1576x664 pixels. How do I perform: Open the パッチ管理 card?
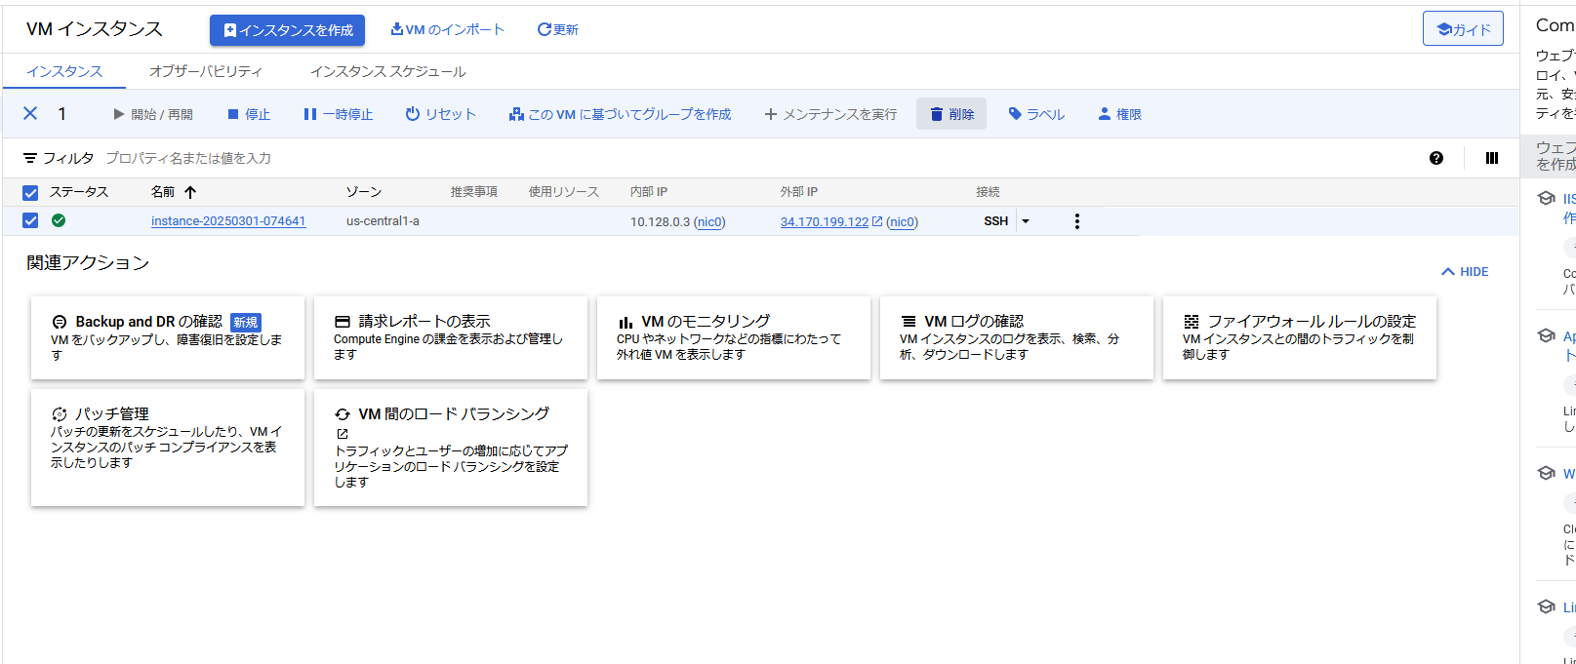pos(168,448)
